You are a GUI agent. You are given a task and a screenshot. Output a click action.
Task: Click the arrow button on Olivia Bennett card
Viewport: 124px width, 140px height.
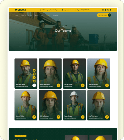coord(59,117)
